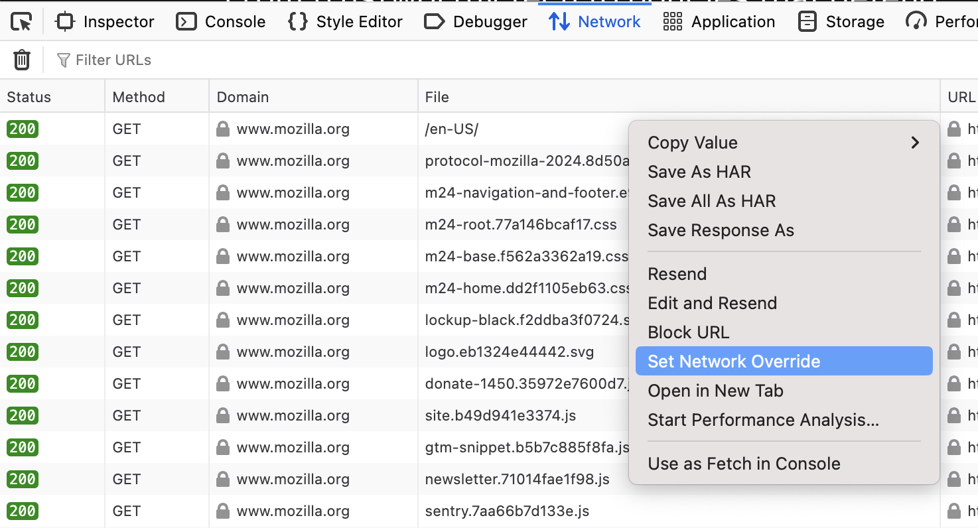Choose Save All As HAR

click(711, 201)
